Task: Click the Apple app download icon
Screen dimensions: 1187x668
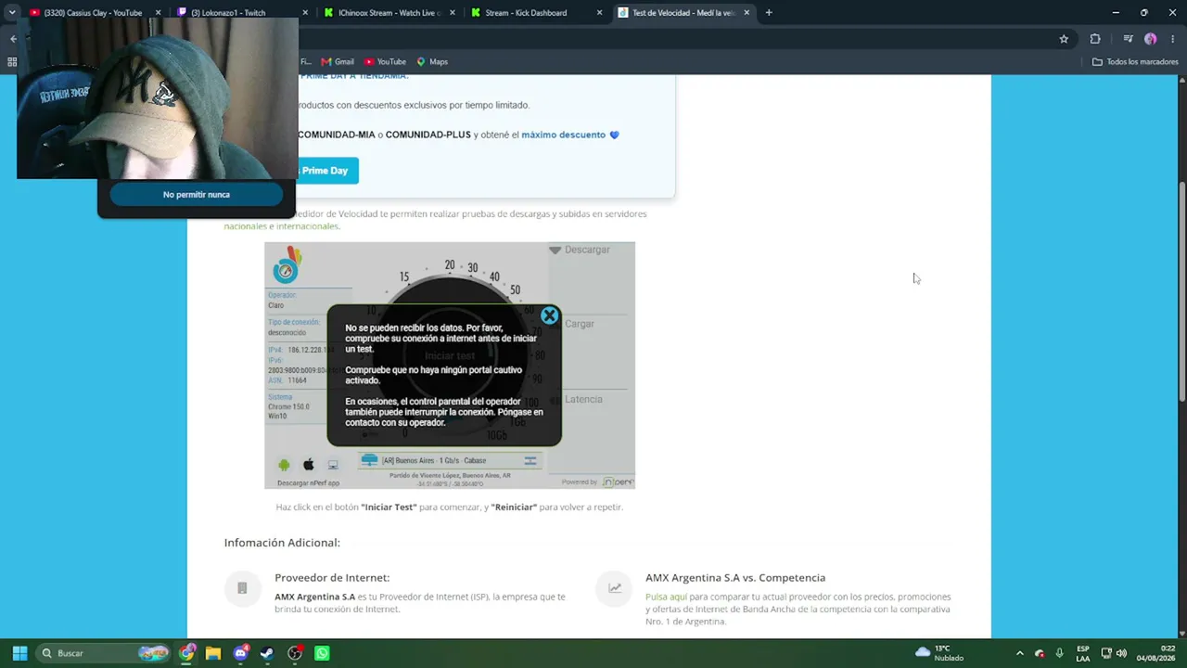Action: point(309,464)
